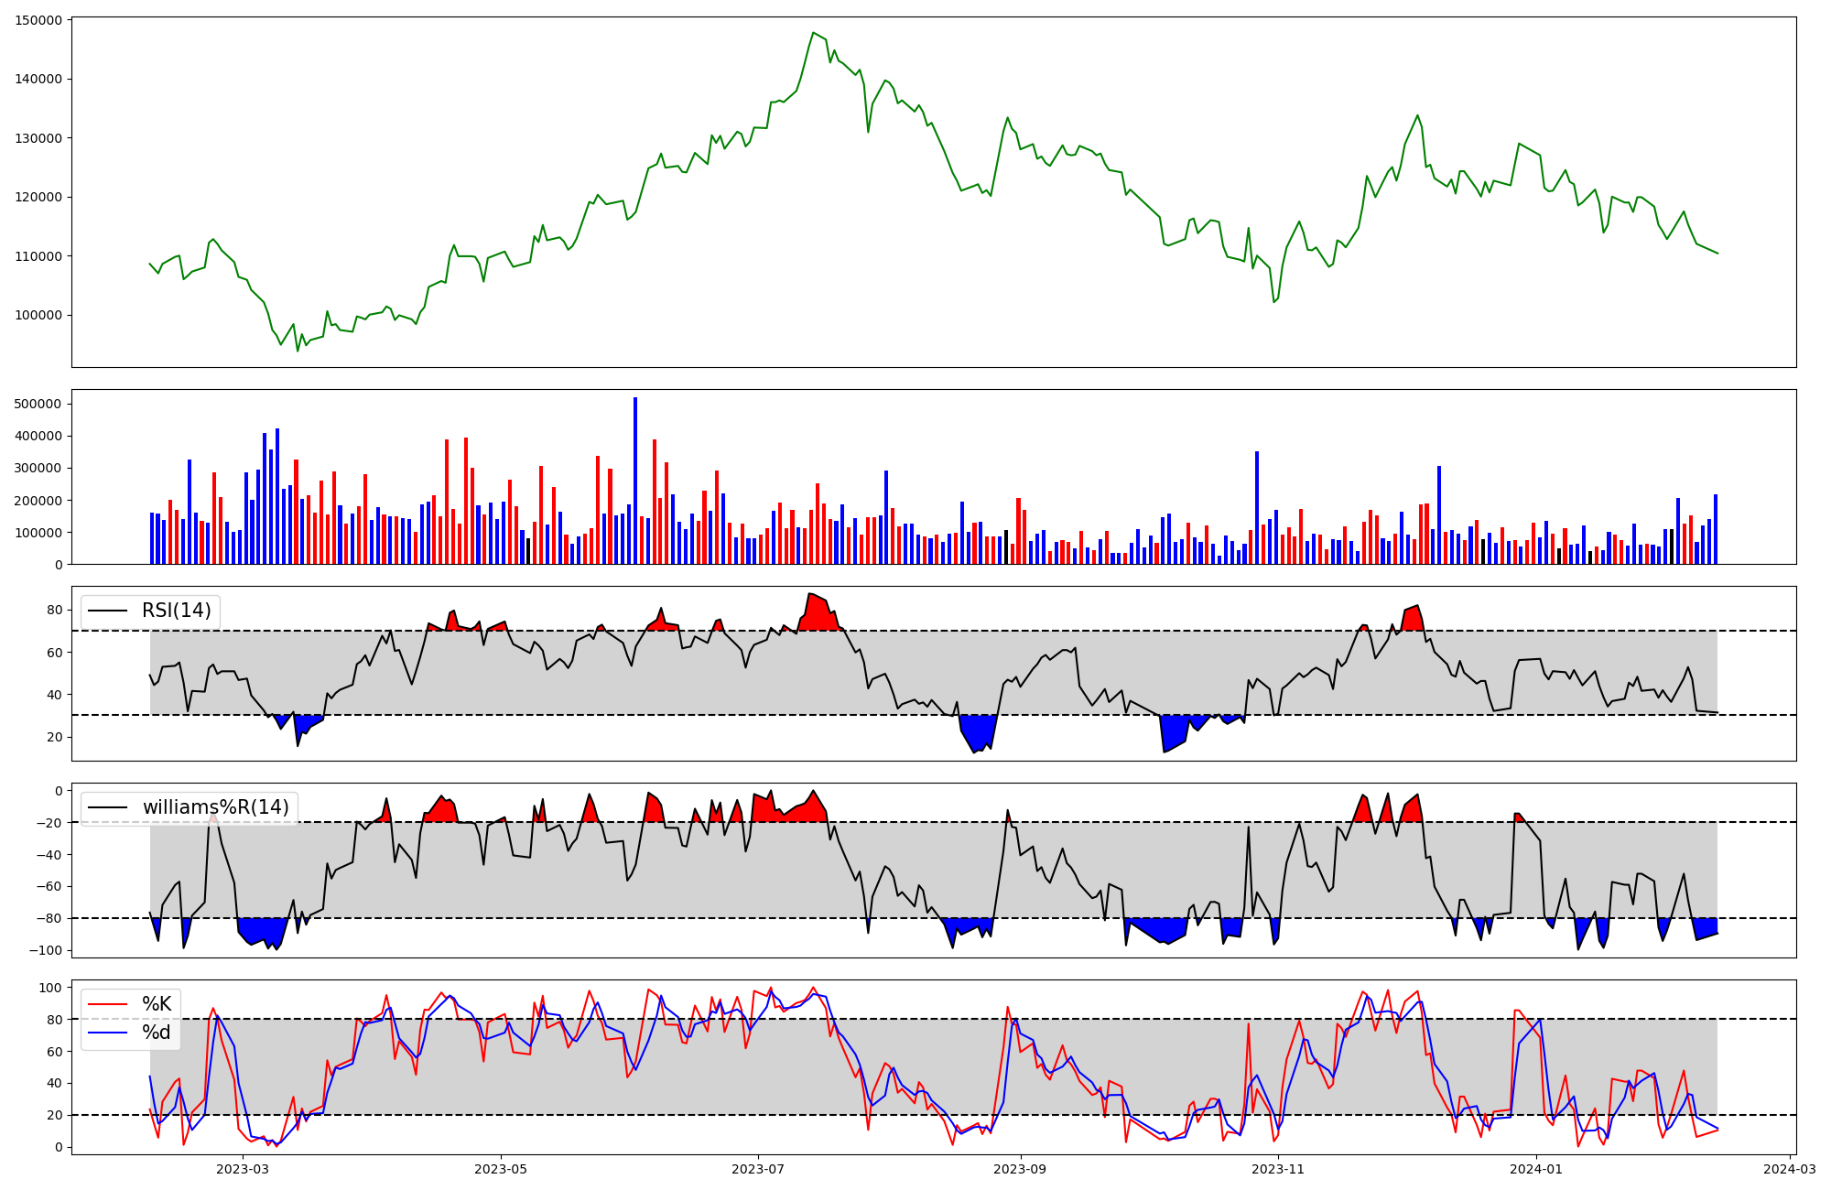Click the 500000 volume axis label
The width and height of the screenshot is (1831, 1190).
tap(39, 404)
